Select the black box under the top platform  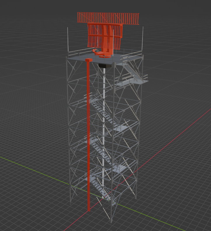tap(105, 66)
